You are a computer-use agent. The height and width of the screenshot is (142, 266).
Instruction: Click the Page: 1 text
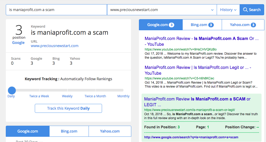pos(202,127)
